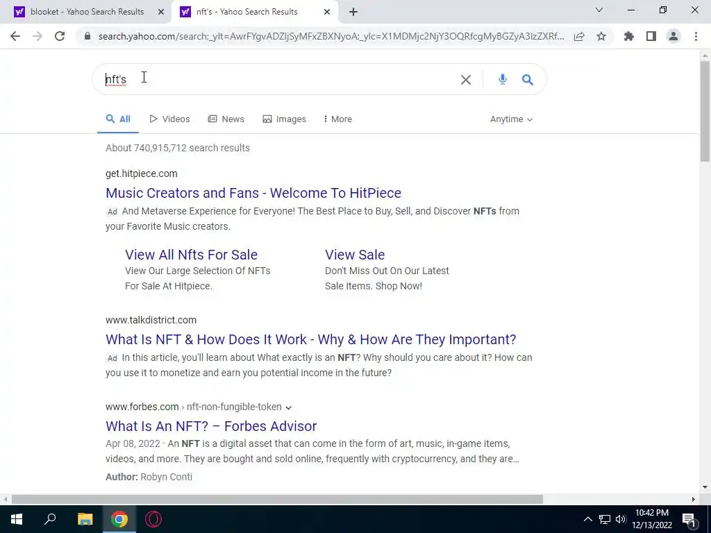Submit search with magnifier button
Screen dimensions: 711x533
(528, 80)
